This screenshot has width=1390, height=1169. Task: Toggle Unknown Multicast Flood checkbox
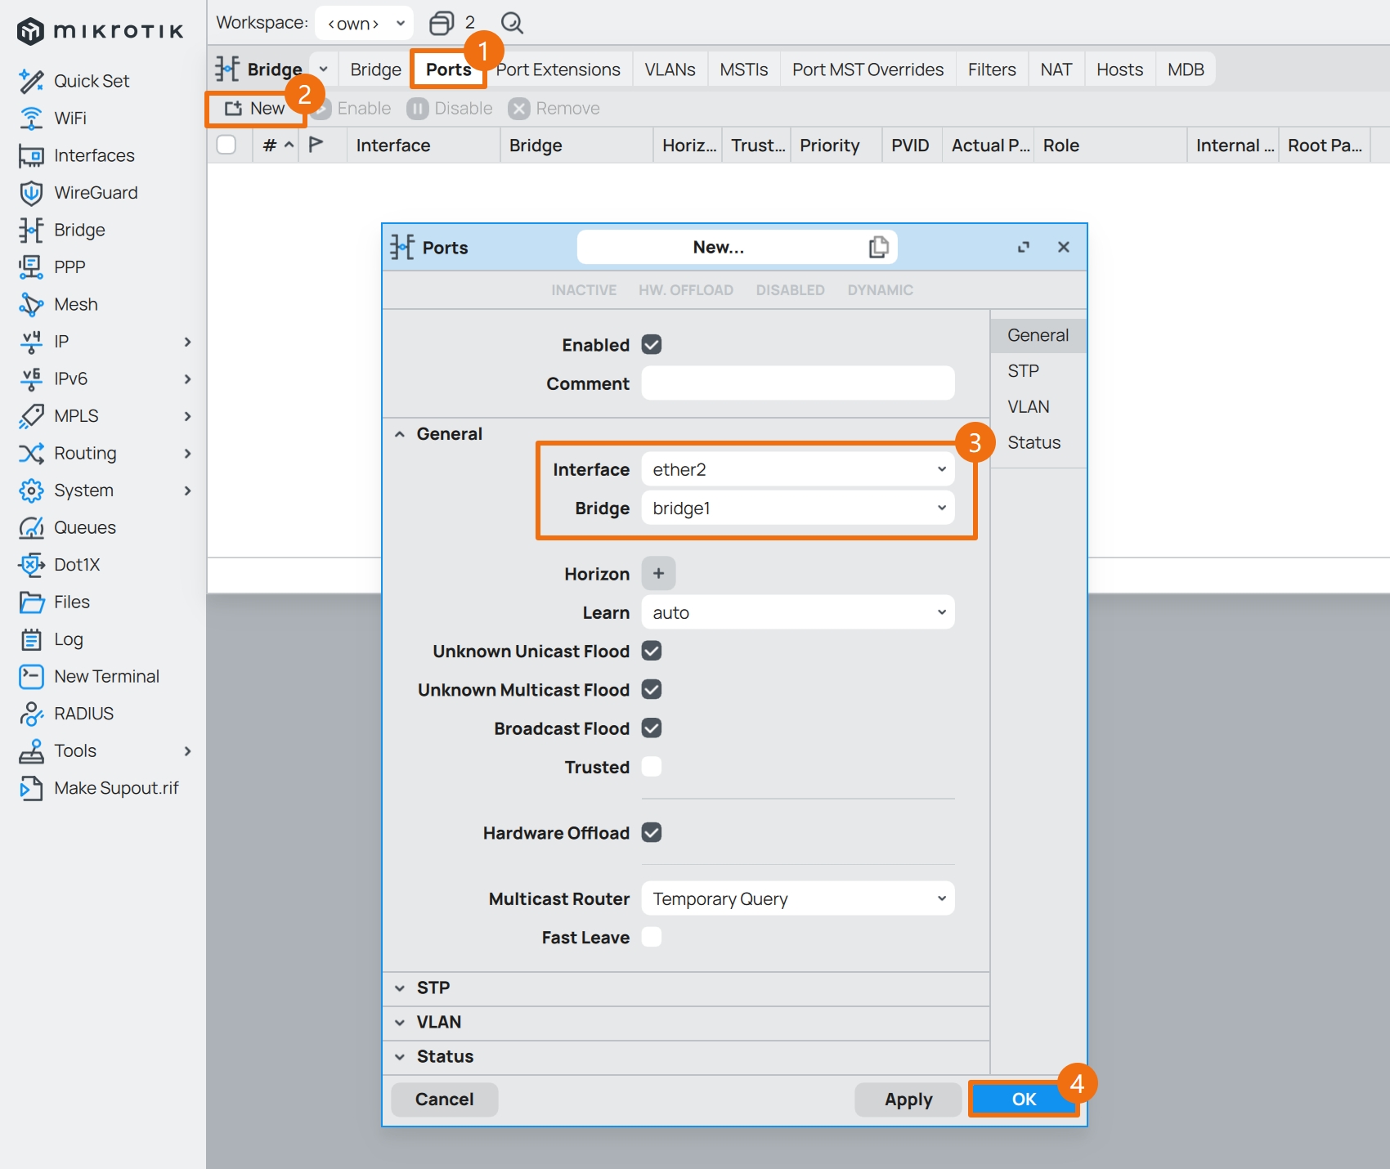click(652, 690)
